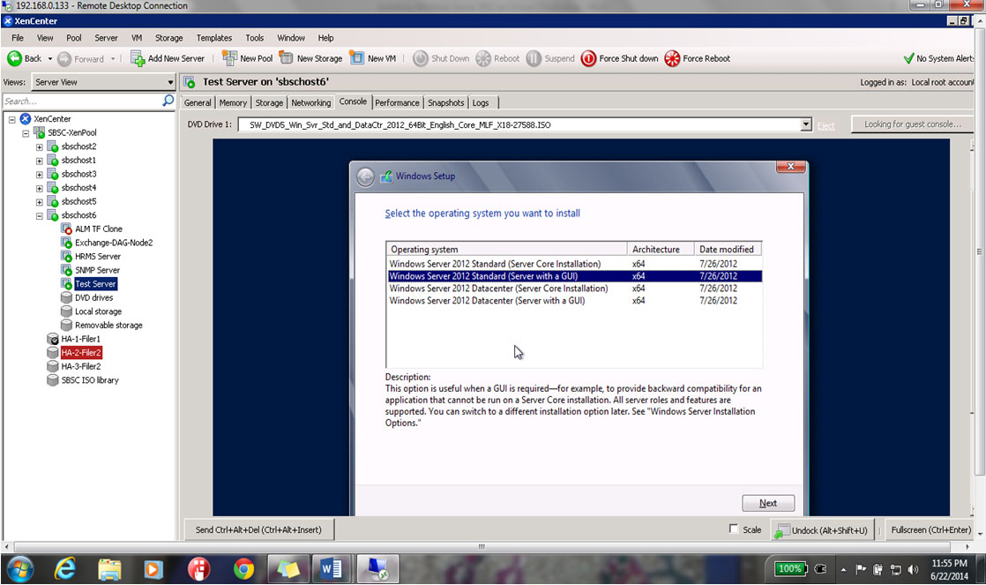Click the Force Shut down icon
The width and height of the screenshot is (986, 585).
point(588,58)
